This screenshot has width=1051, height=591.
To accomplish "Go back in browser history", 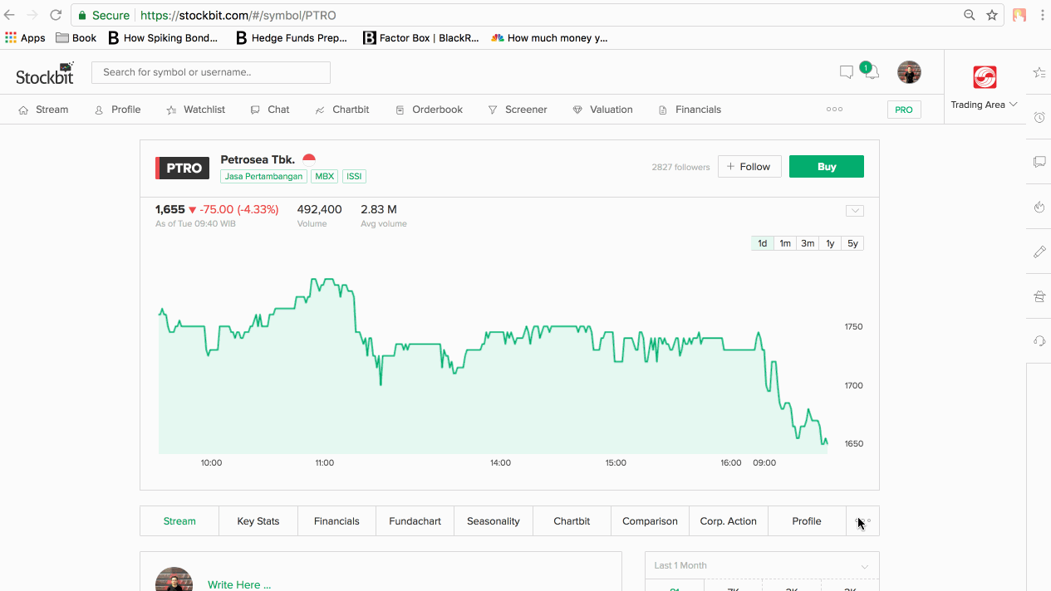I will pos(10,15).
